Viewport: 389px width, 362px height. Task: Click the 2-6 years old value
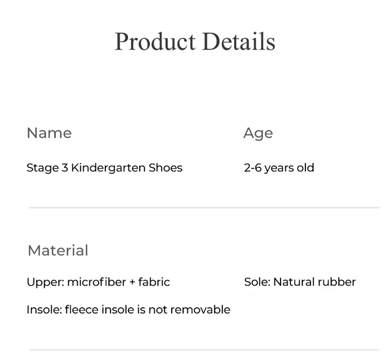[279, 168]
